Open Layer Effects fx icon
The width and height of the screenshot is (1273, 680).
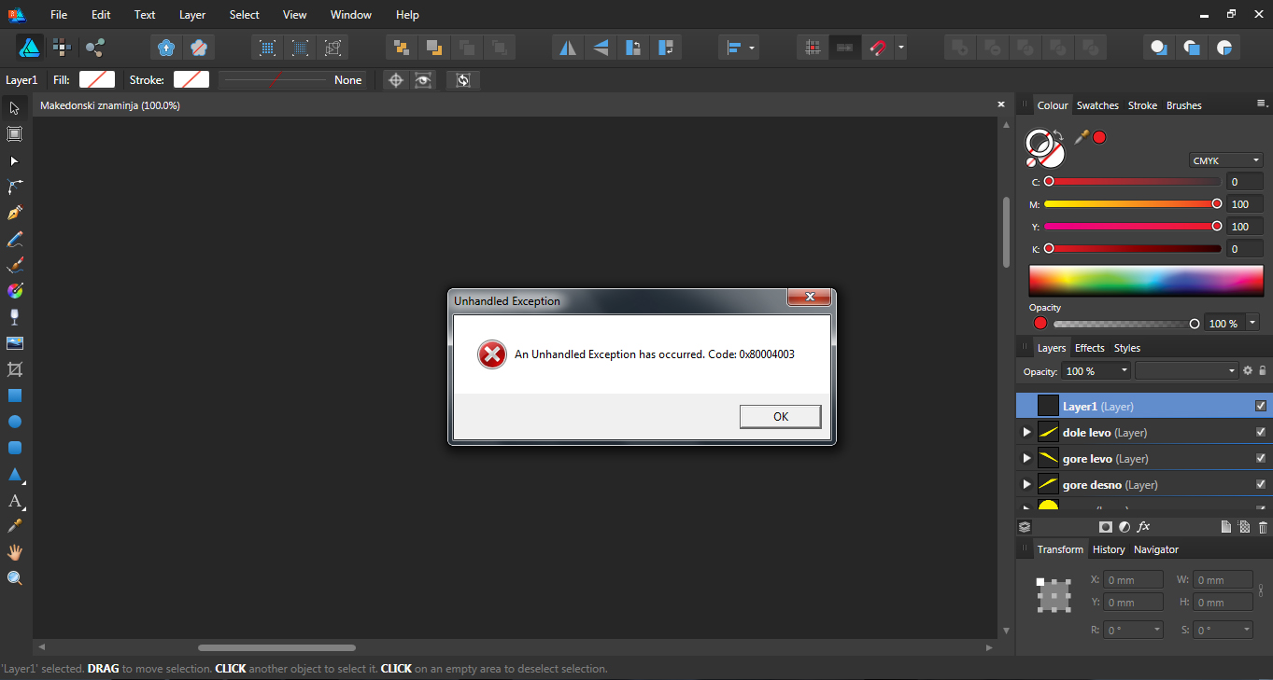pyautogui.click(x=1143, y=527)
